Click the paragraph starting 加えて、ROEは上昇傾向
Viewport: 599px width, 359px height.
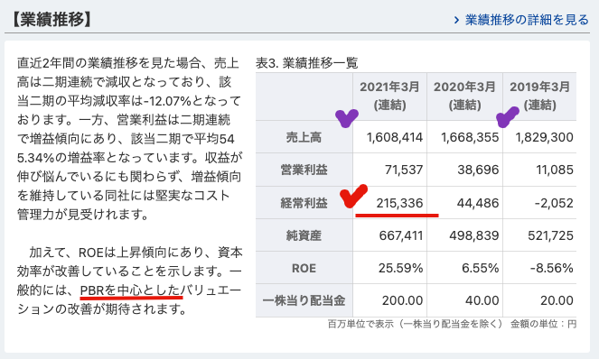coord(129,281)
